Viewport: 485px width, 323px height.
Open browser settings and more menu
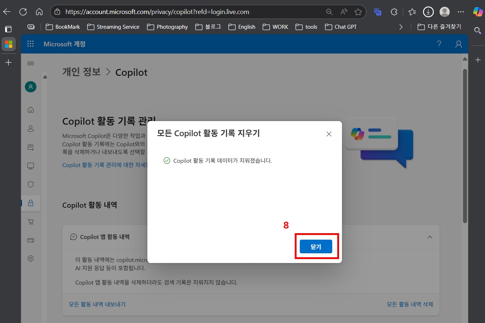click(461, 12)
